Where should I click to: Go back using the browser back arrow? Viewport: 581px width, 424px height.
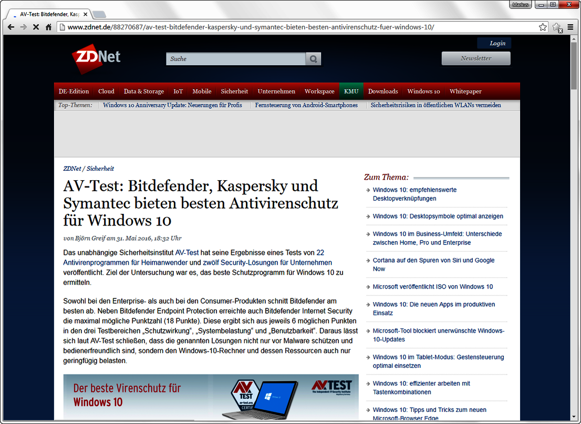coord(11,27)
